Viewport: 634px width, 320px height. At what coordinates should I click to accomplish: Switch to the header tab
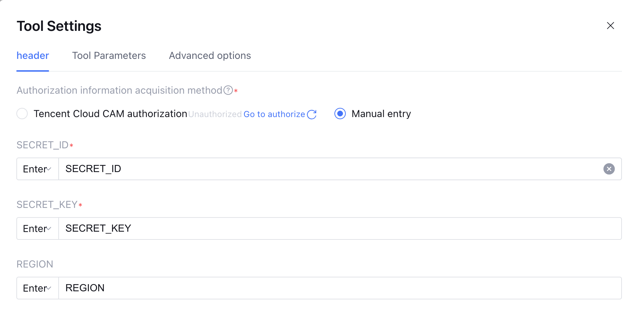[x=33, y=56]
